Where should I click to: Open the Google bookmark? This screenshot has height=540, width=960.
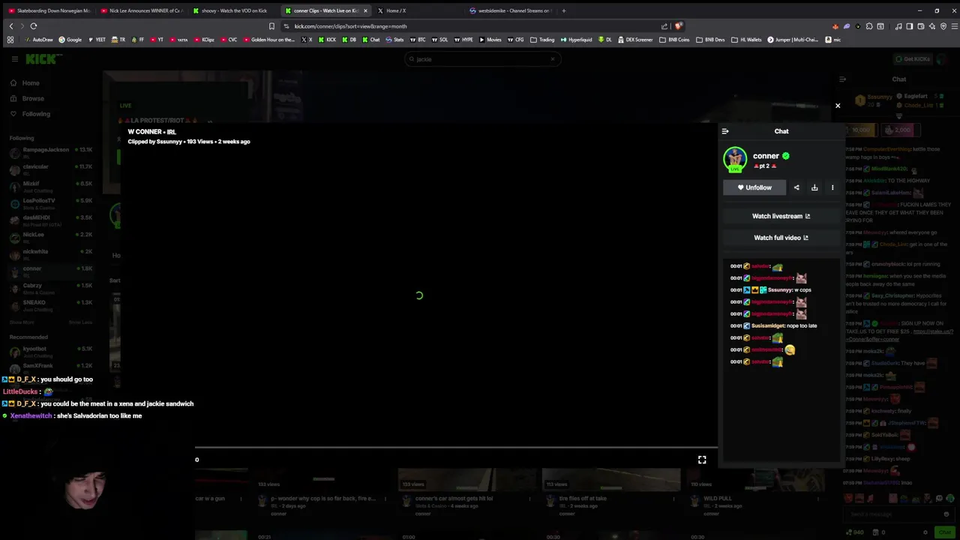(x=70, y=40)
